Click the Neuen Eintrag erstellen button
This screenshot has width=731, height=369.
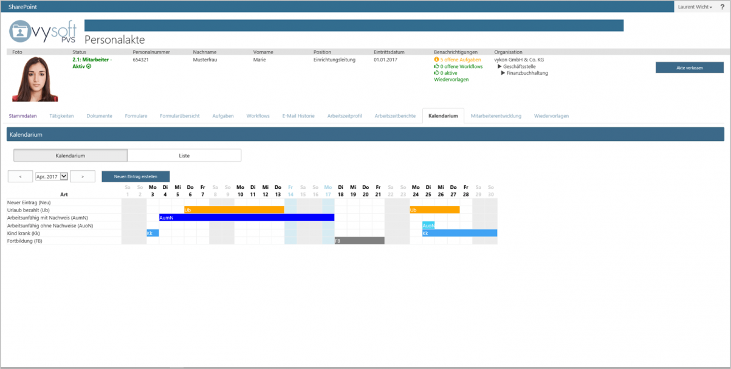click(135, 176)
